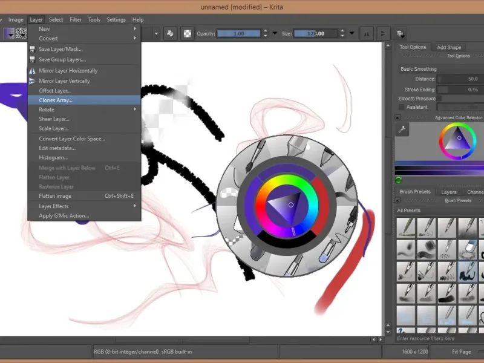The height and width of the screenshot is (363, 484).
Task: Enable the Smooth Pressure checkbox
Action: tap(440, 99)
